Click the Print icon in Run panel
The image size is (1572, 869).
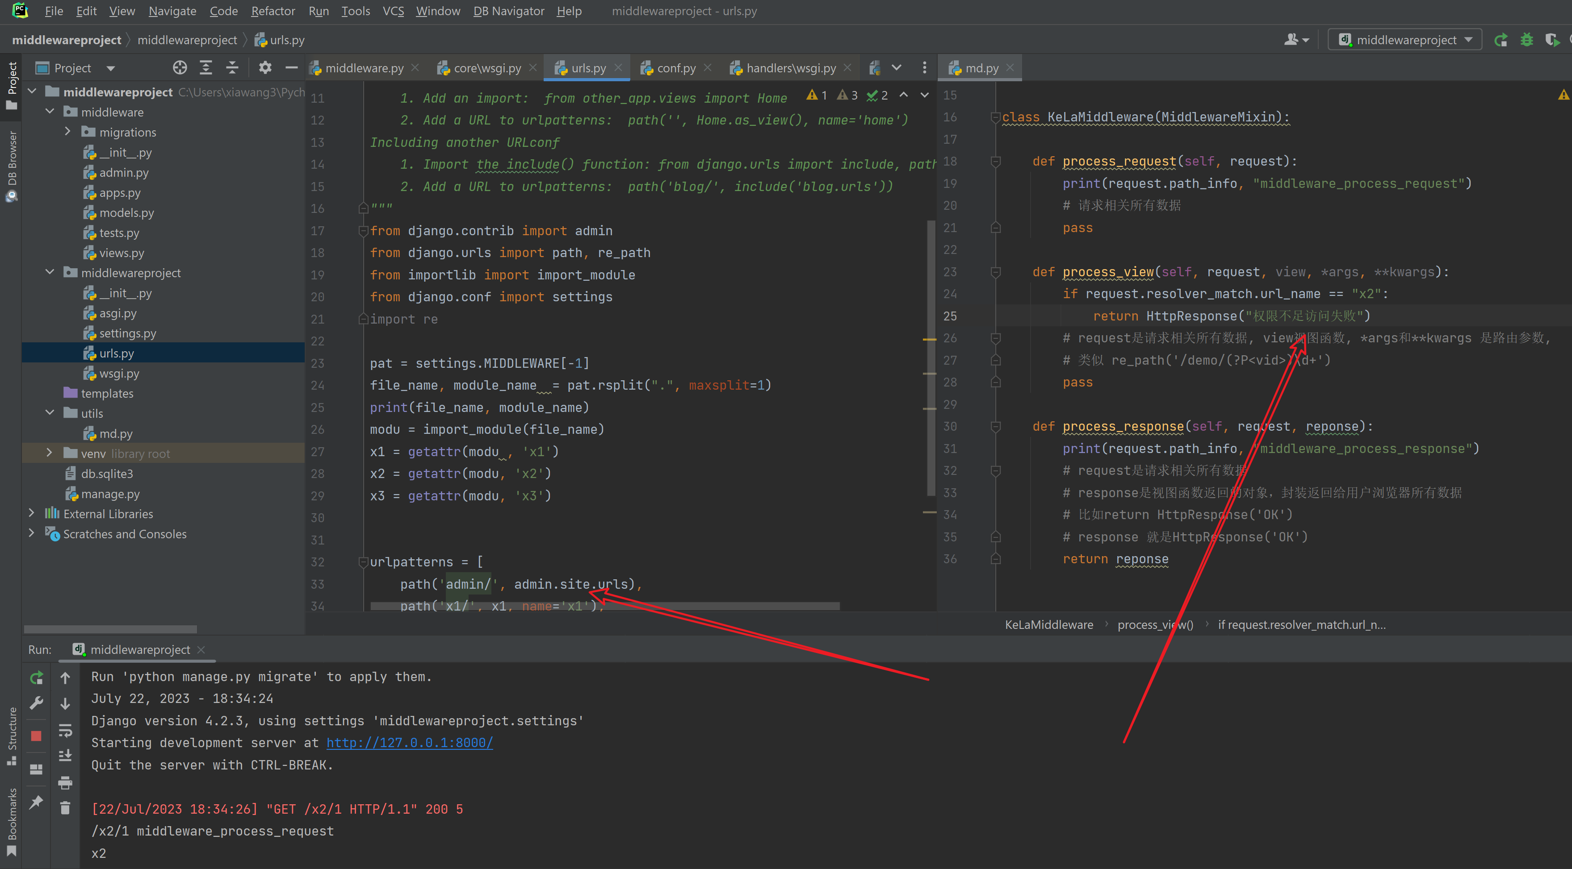(65, 782)
